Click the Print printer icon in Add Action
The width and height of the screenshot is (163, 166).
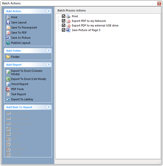(8, 17)
